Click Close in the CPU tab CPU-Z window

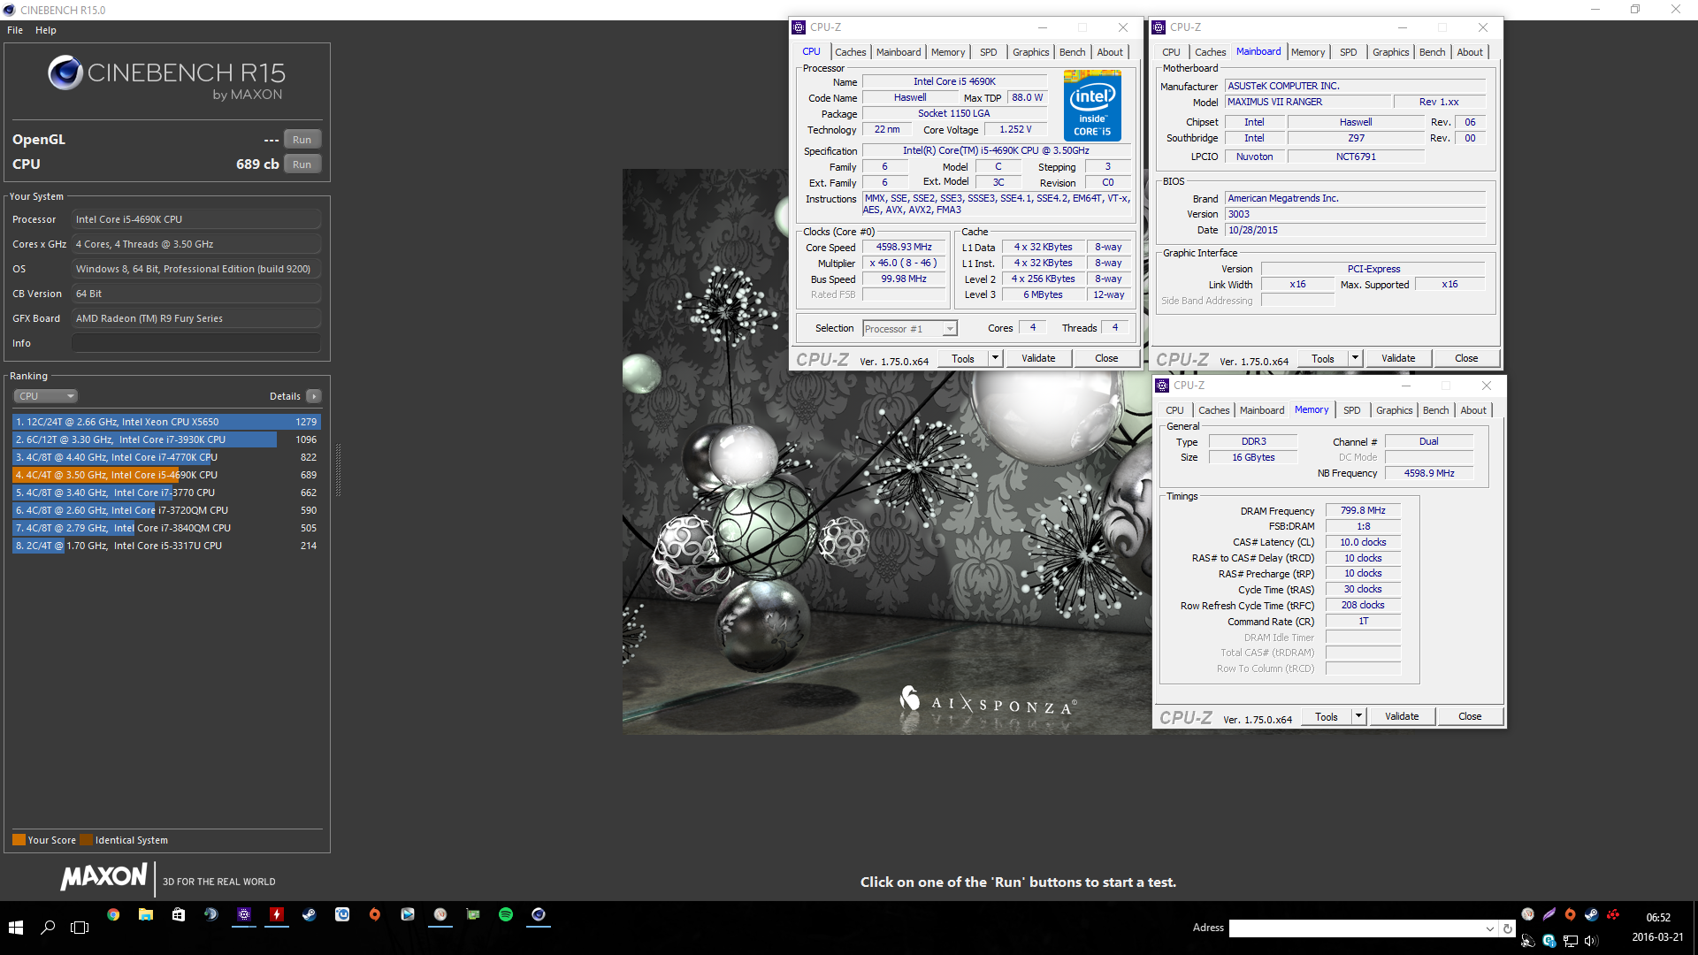[x=1106, y=358]
